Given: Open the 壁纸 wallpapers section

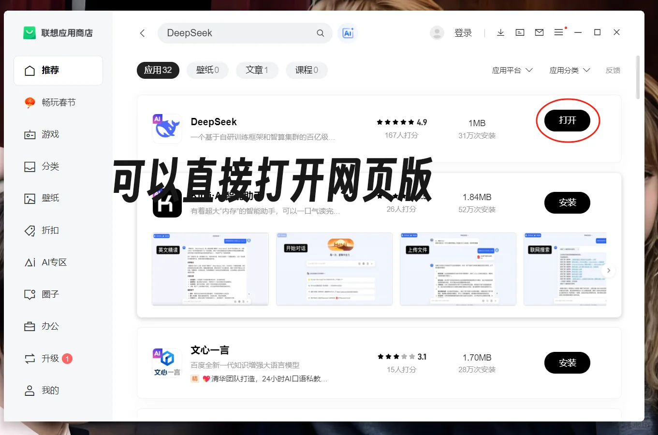Looking at the screenshot, I should 50,198.
